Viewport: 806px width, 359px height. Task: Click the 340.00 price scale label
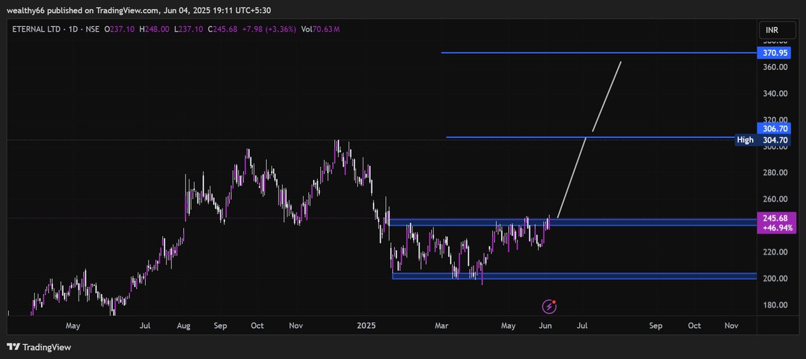pyautogui.click(x=774, y=93)
